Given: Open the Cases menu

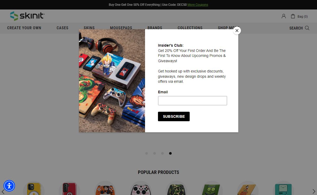Looking at the screenshot, I should (62, 28).
